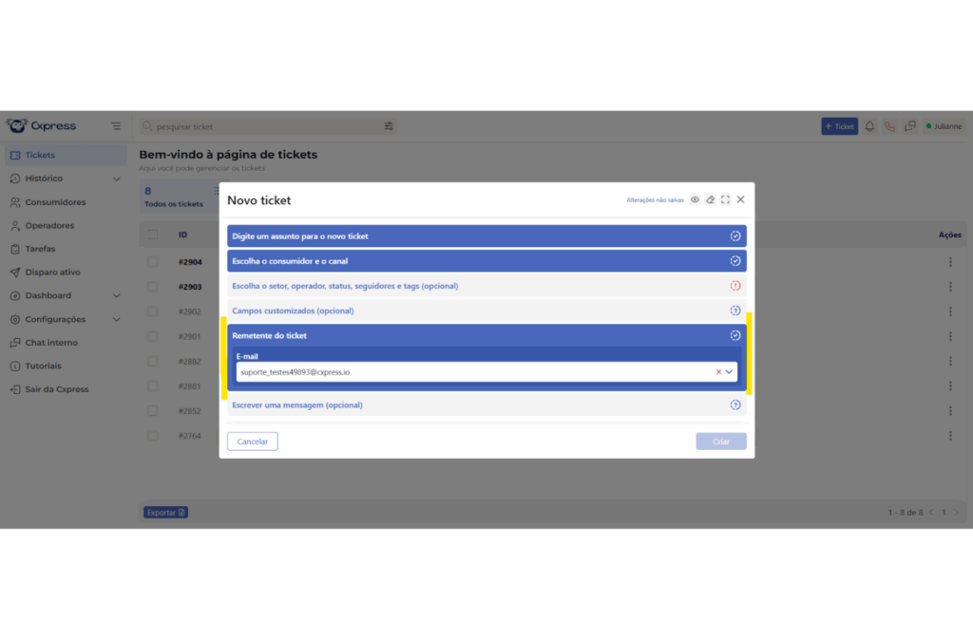The width and height of the screenshot is (973, 639).
Task: Open the notifications bell icon
Action: pos(868,126)
